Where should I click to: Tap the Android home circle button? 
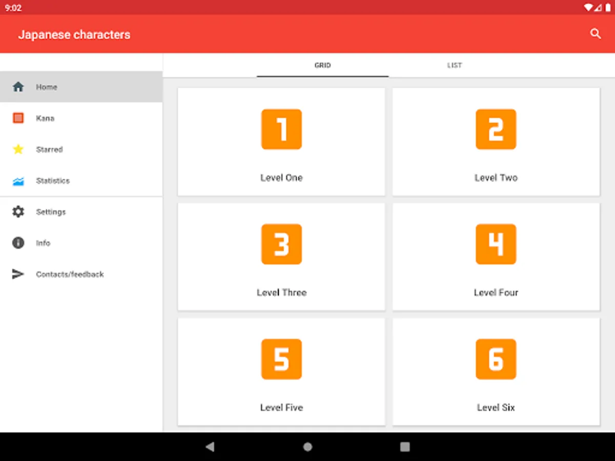point(307,447)
